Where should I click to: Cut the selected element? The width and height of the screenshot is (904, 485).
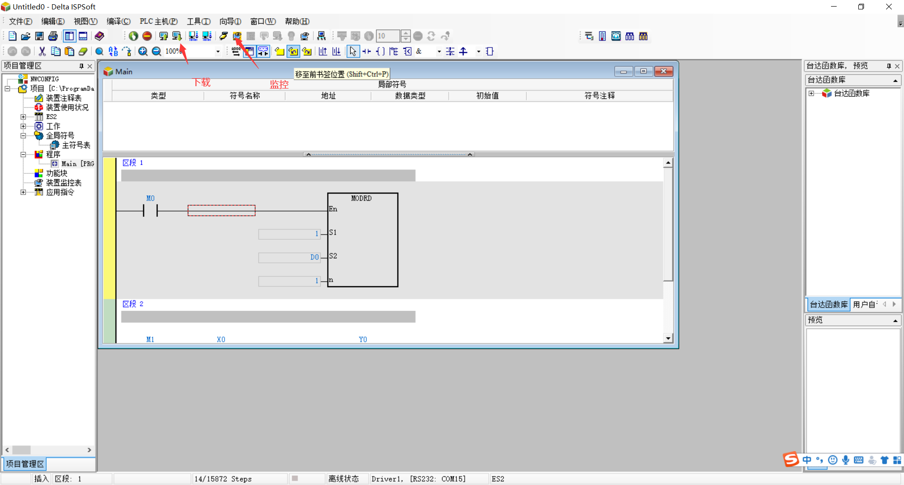[42, 51]
